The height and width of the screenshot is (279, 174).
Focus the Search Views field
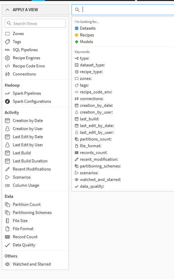tap(35, 24)
